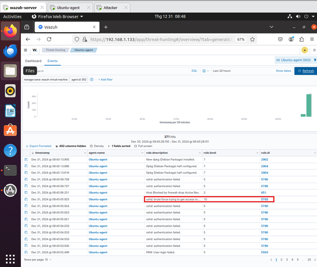Click the Threat Hunting breadcrumb

(55, 50)
